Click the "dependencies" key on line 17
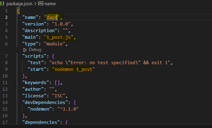212x128 pixels. coord(41,122)
